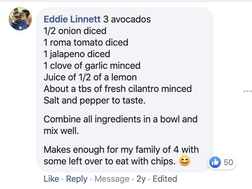
Task: Show who reacted via the 50 count
Action: pyautogui.click(x=228, y=162)
